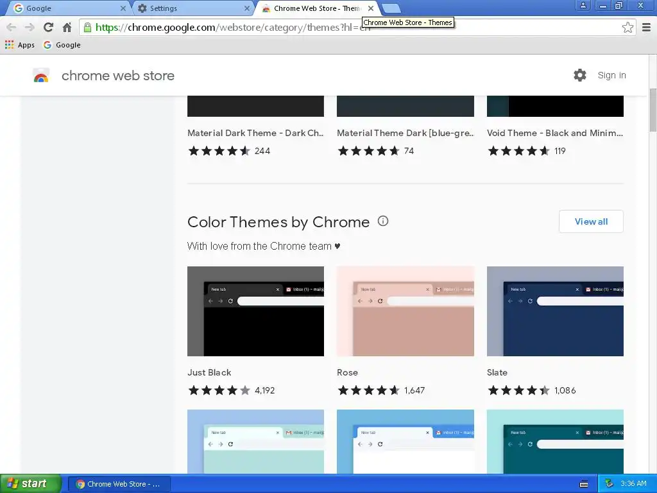This screenshot has height=493, width=657.
Task: Select the Chrome Web Store - Themes tab
Action: point(316,8)
